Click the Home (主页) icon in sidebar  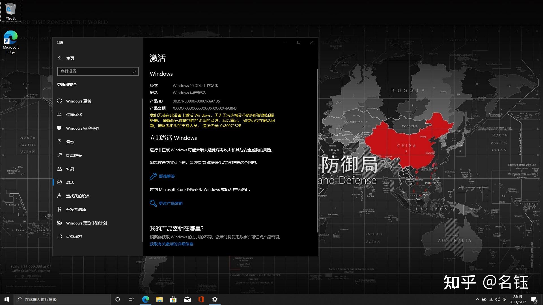(x=60, y=58)
